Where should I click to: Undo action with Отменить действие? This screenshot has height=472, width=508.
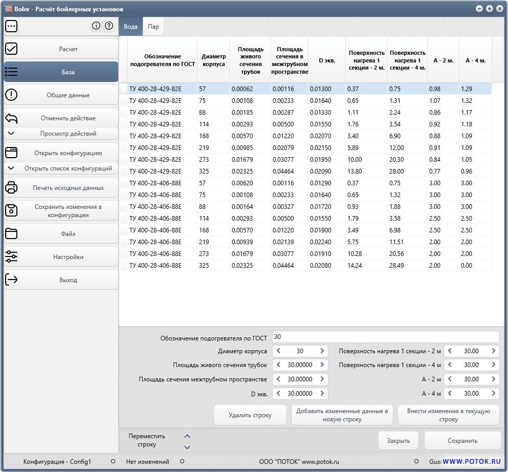(61, 118)
